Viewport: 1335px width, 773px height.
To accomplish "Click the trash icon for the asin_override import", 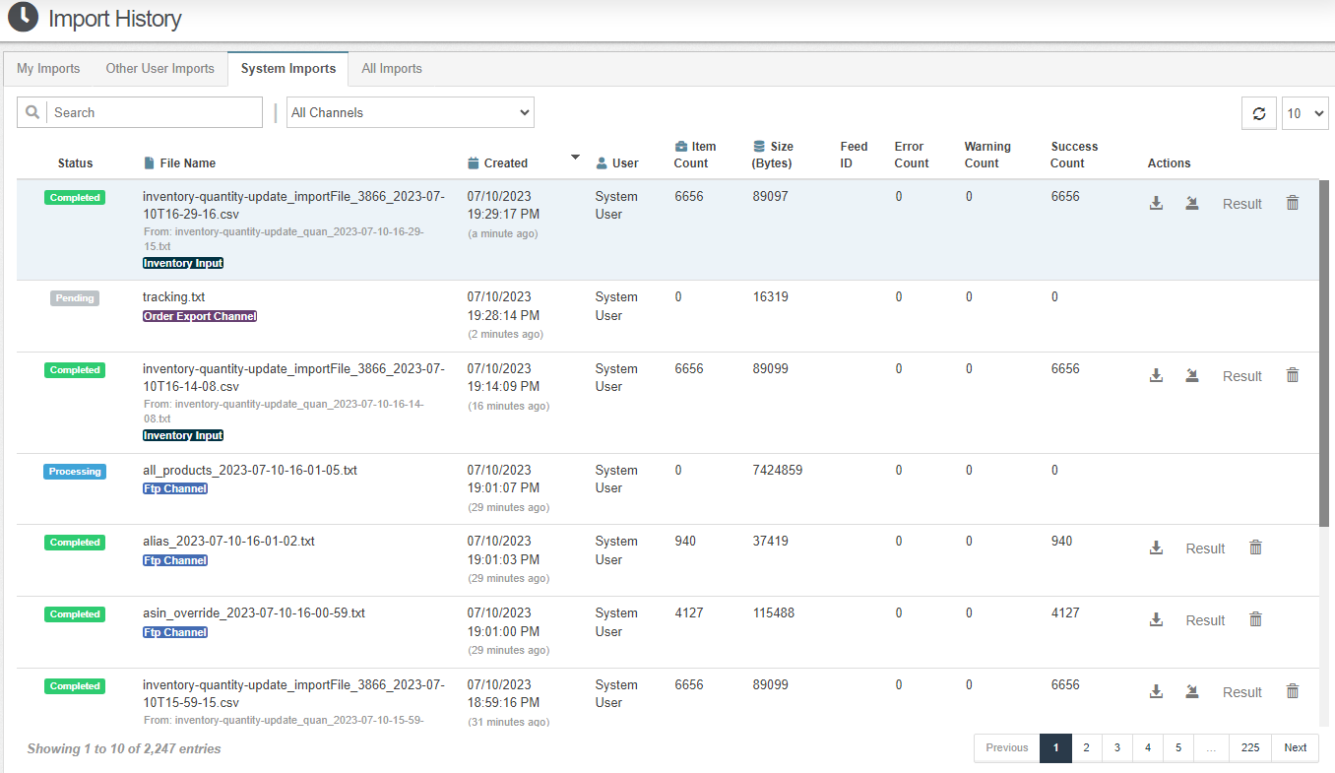I will (x=1255, y=620).
